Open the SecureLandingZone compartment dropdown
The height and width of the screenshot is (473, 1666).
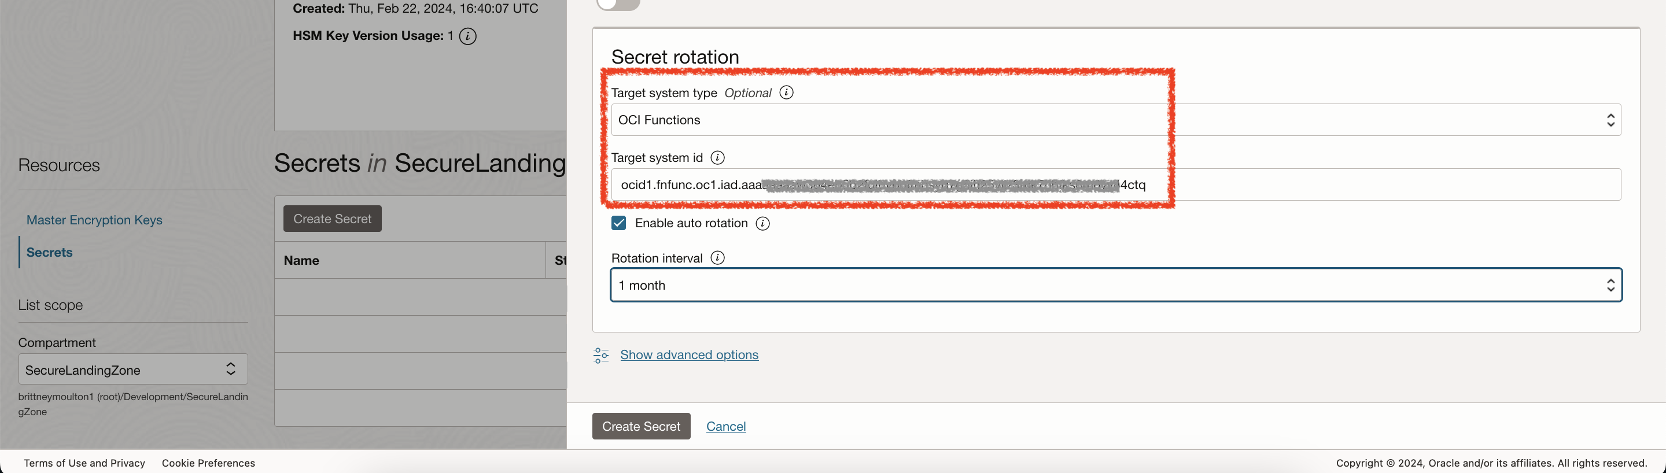click(132, 369)
